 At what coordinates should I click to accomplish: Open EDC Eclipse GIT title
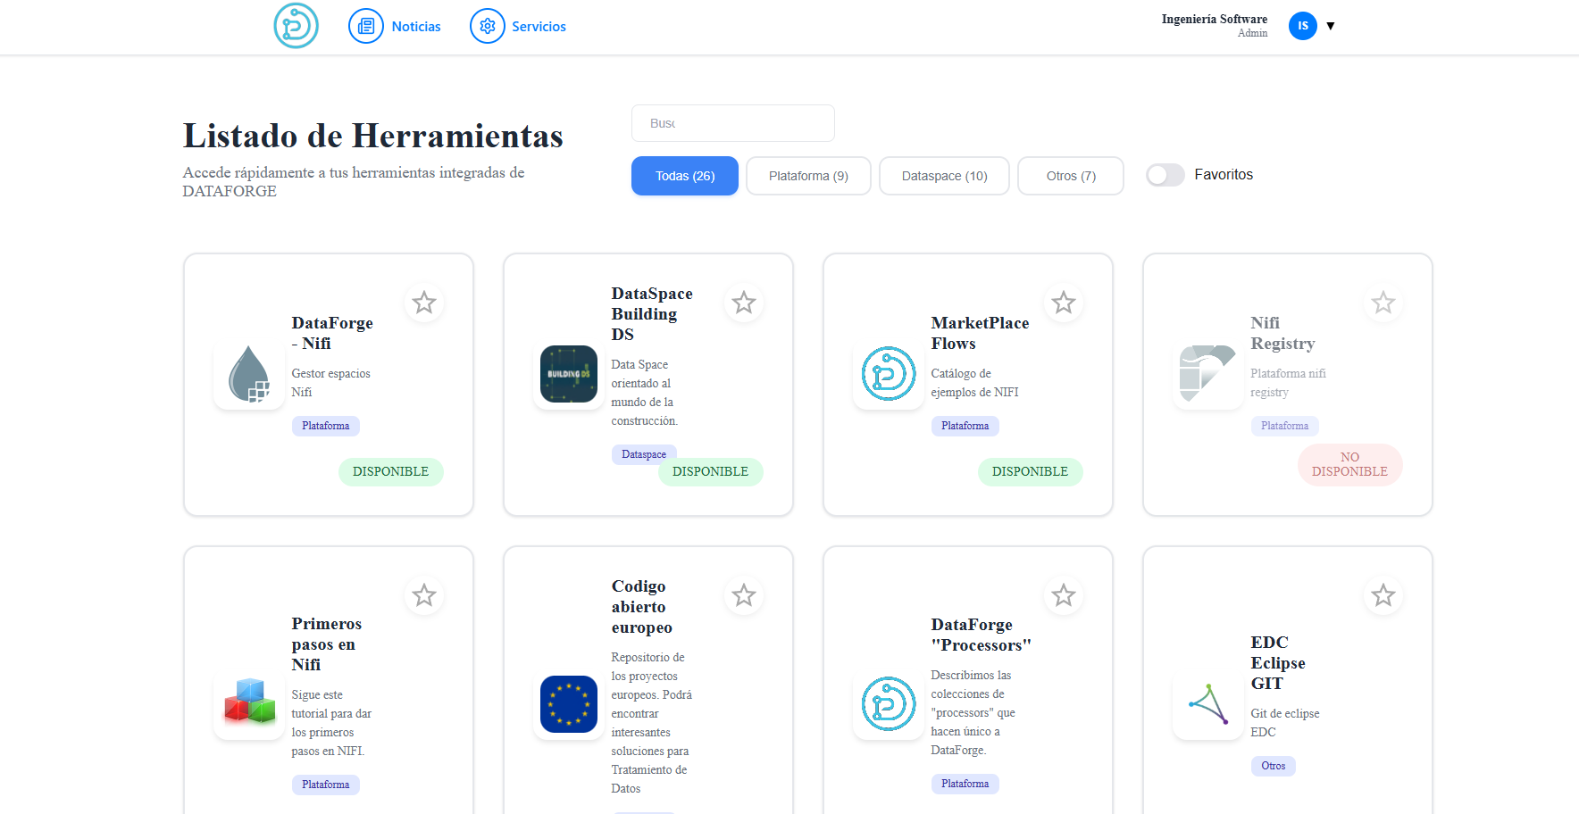click(1277, 663)
